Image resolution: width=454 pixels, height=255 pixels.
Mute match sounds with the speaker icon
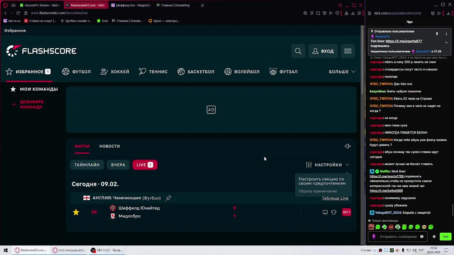tap(348, 146)
